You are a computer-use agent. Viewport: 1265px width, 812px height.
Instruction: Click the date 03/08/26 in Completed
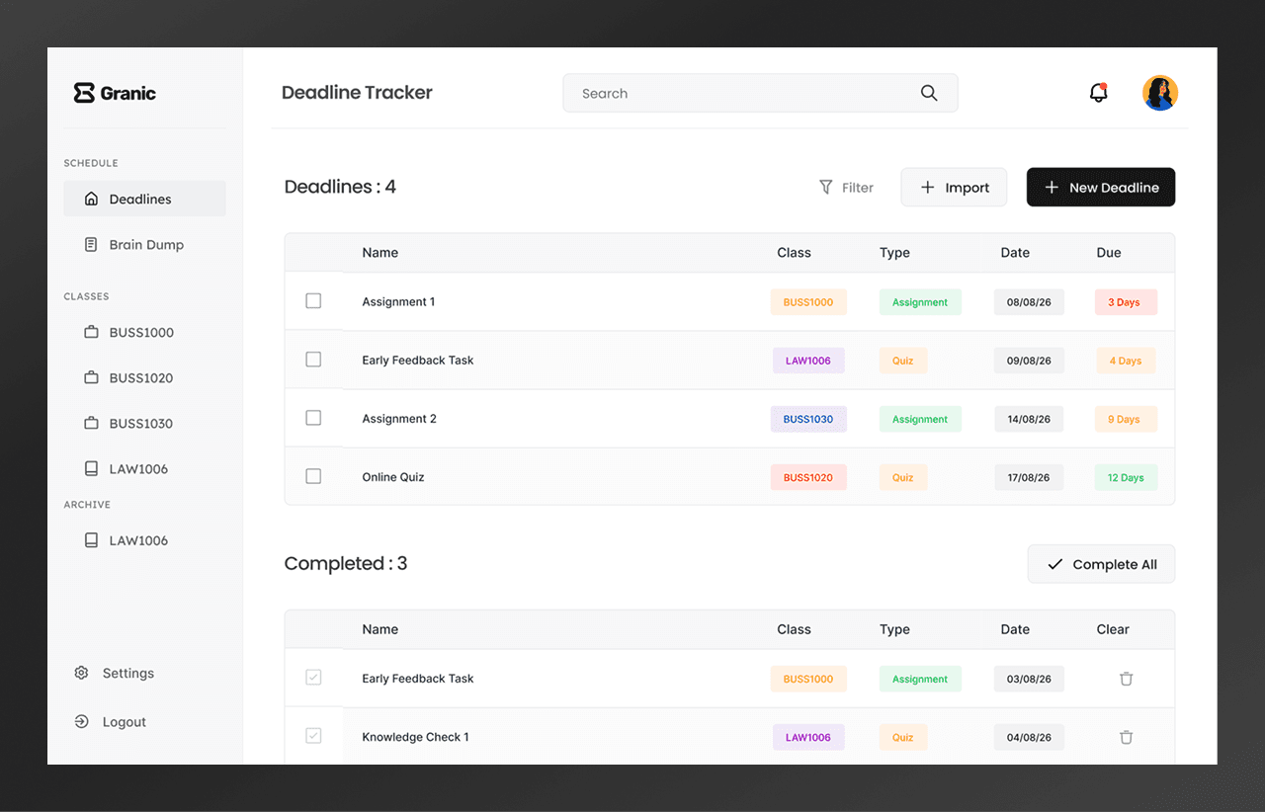click(x=1029, y=679)
